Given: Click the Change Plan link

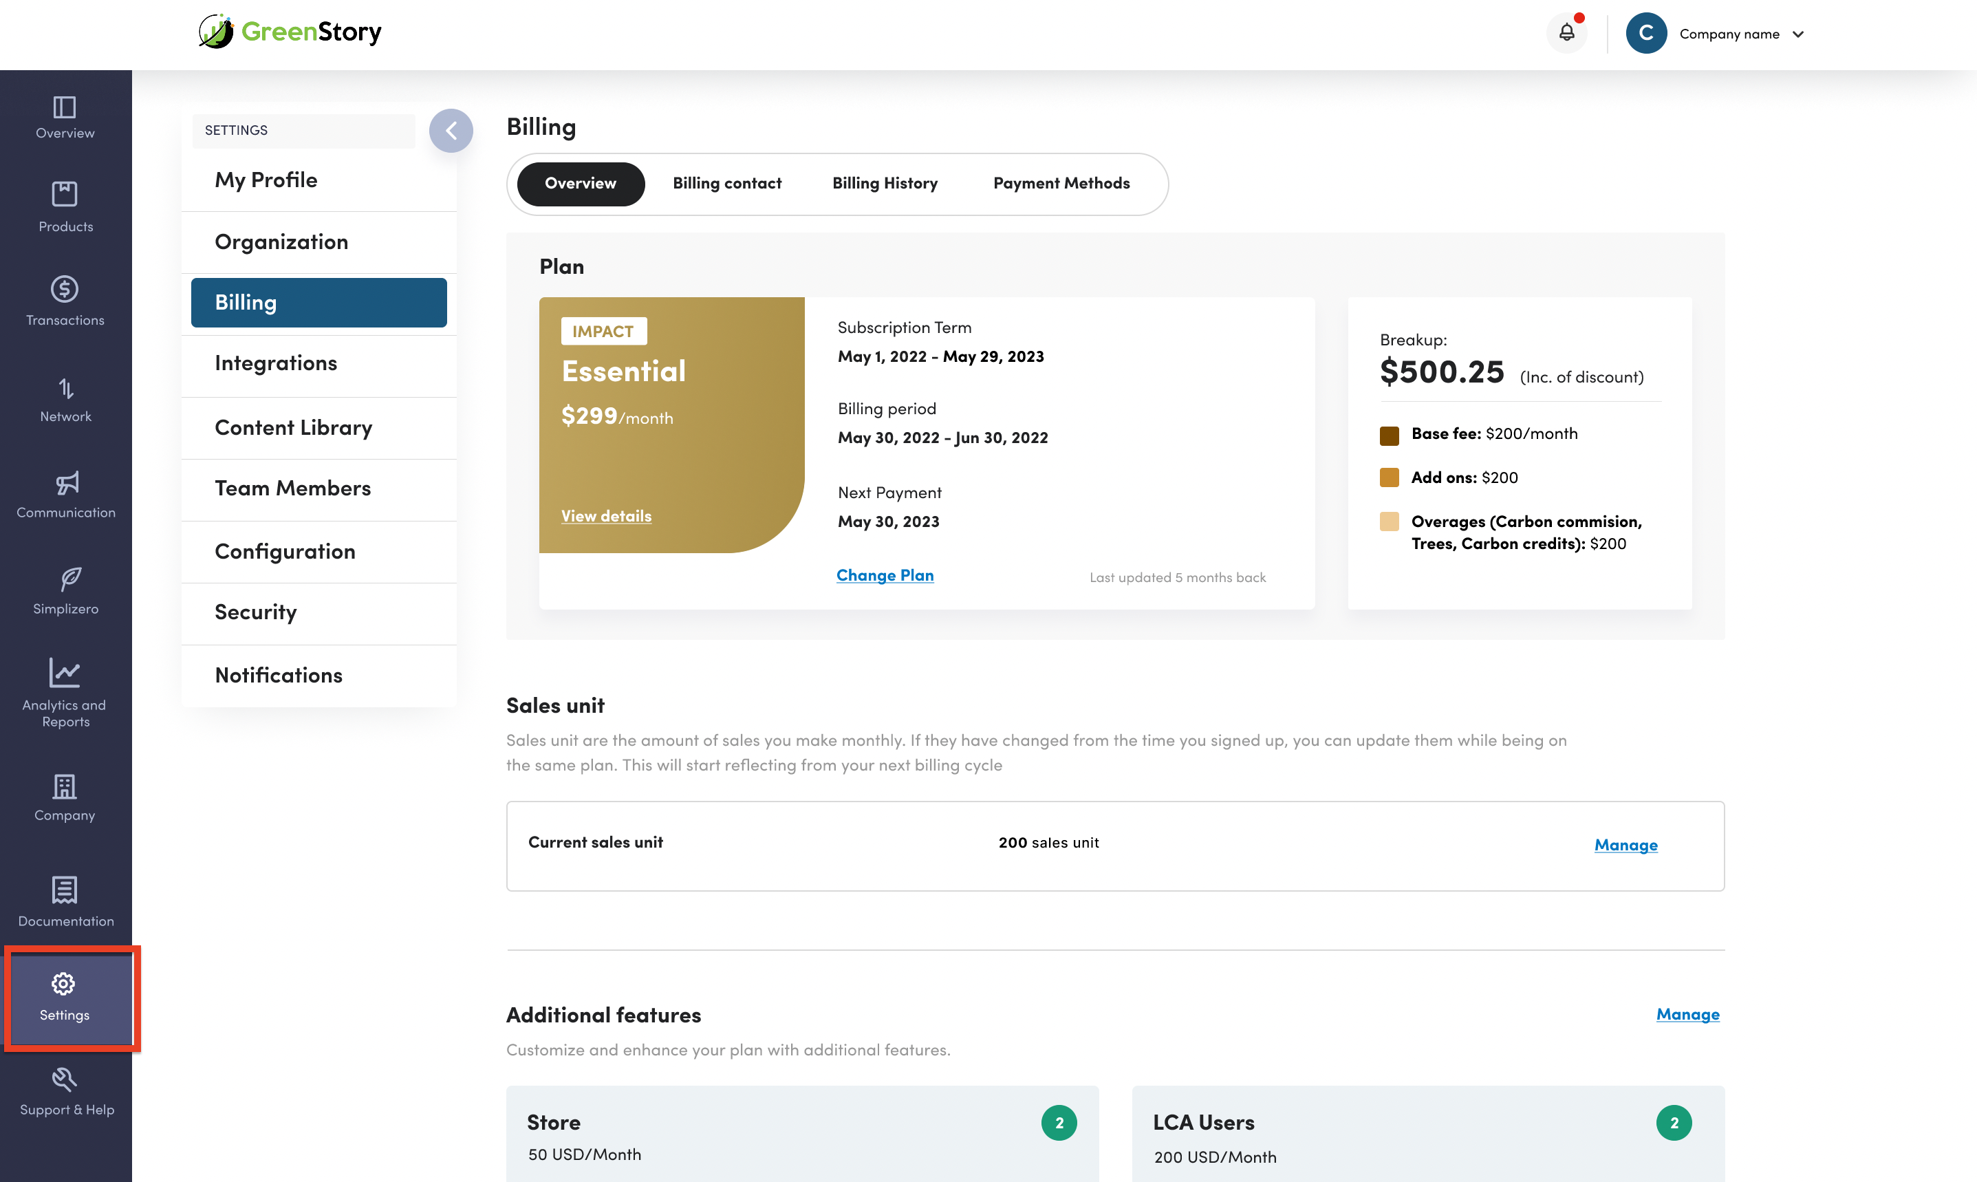Looking at the screenshot, I should (x=885, y=575).
